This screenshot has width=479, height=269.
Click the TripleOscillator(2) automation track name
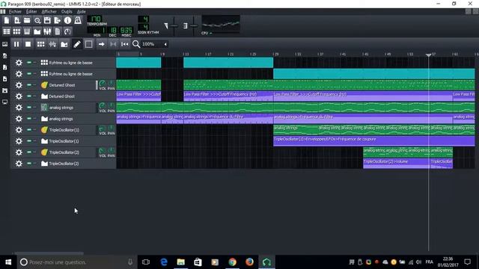64,164
